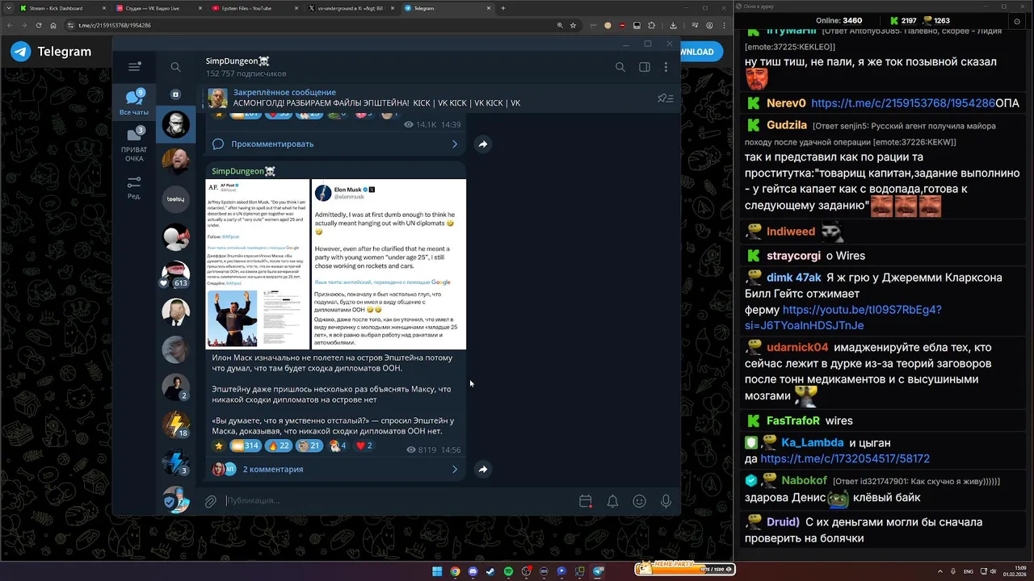
Task: Open Ka_Lambda's t.me link
Action: click(x=845, y=458)
